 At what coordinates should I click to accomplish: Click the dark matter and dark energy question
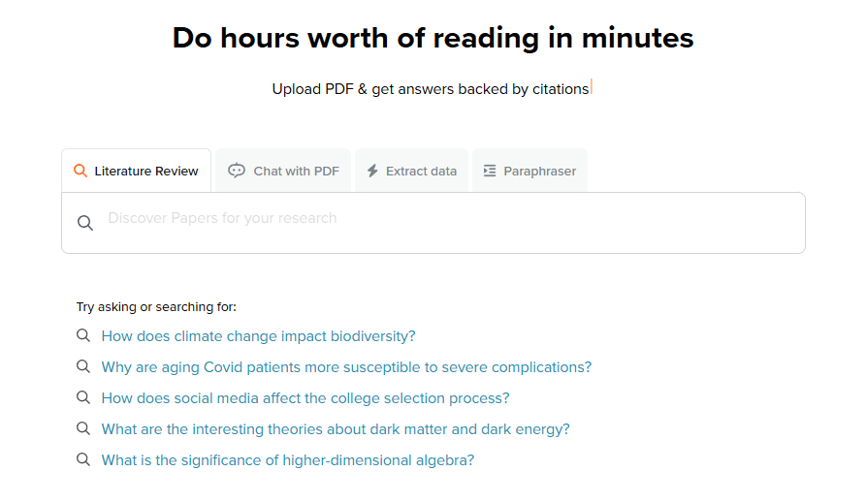click(336, 429)
